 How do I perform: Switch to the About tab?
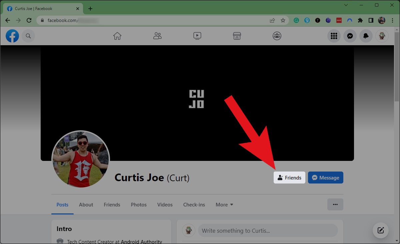pyautogui.click(x=86, y=205)
